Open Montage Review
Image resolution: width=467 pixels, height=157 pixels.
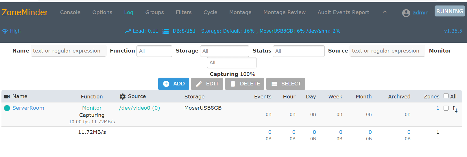click(285, 12)
